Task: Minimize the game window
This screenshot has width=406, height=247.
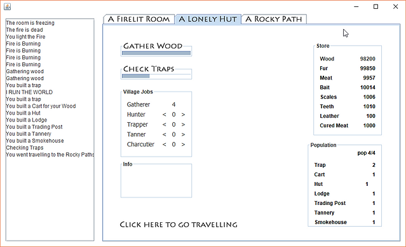Action: click(356, 6)
